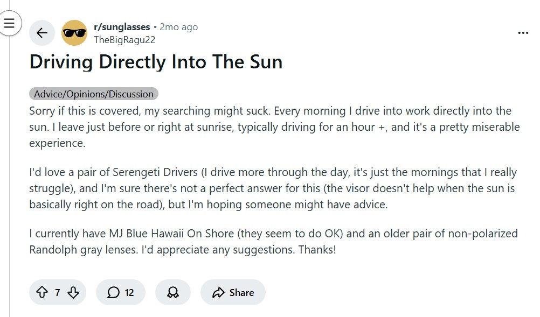The width and height of the screenshot is (540, 317).
Task: Click the 2mo ago timestamp
Action: [179, 26]
